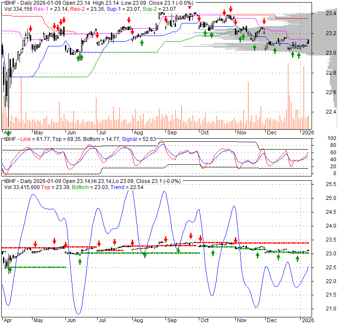Click the 'Jul' month label under the top chart
Image resolution: width=338 pixels, height=323 pixels.
(x=102, y=132)
